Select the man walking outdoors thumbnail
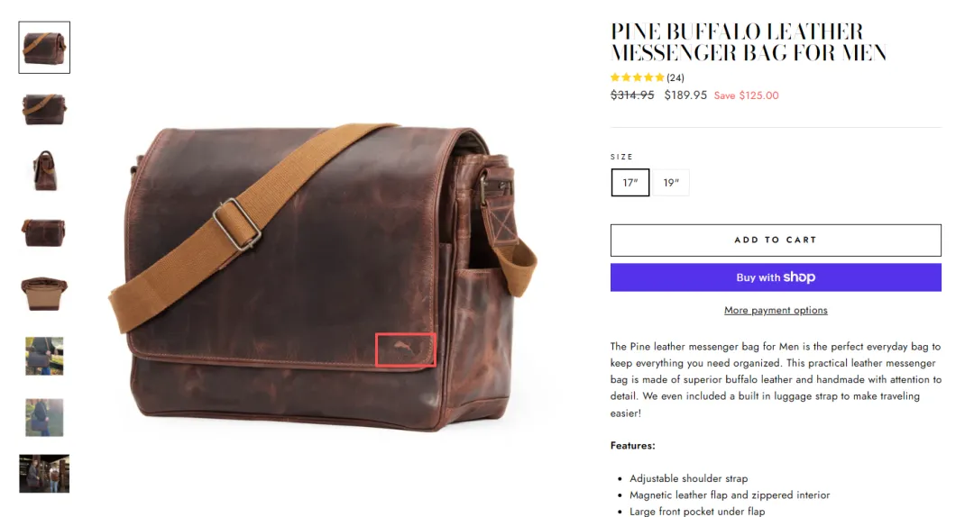974x517 pixels. [44, 418]
